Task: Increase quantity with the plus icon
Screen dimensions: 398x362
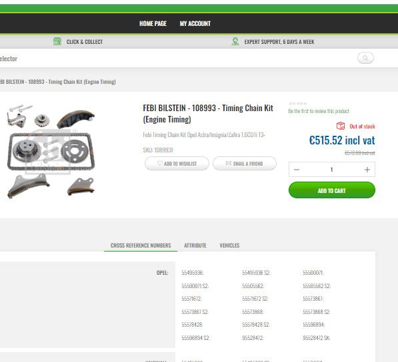Action: (367, 170)
